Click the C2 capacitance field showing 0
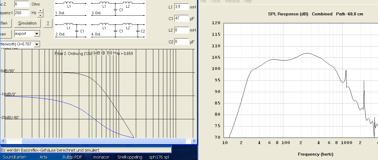Viewport: 378px width, 160px height. [181, 42]
